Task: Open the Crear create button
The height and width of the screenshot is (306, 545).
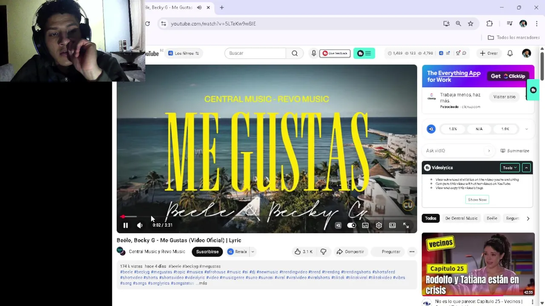Action: (488, 53)
